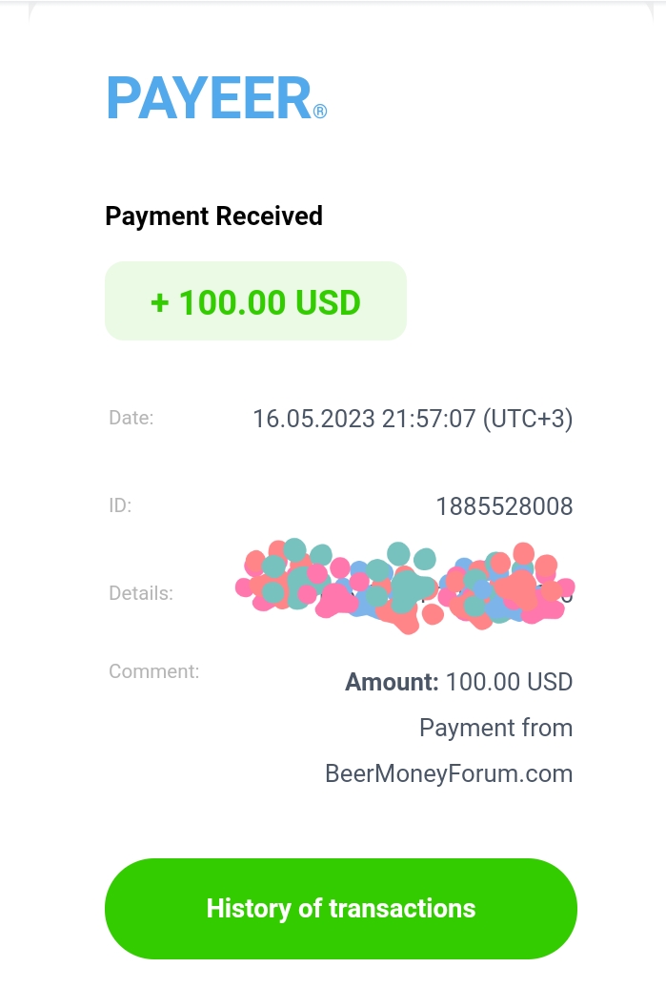Click the (UTC+3) timezone text
Viewport: 666px width, 988px height.
pos(528,419)
